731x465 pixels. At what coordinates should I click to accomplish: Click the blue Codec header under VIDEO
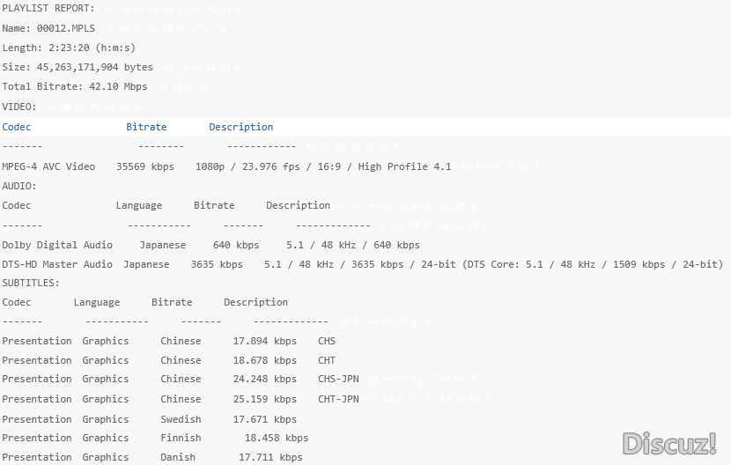tap(17, 127)
